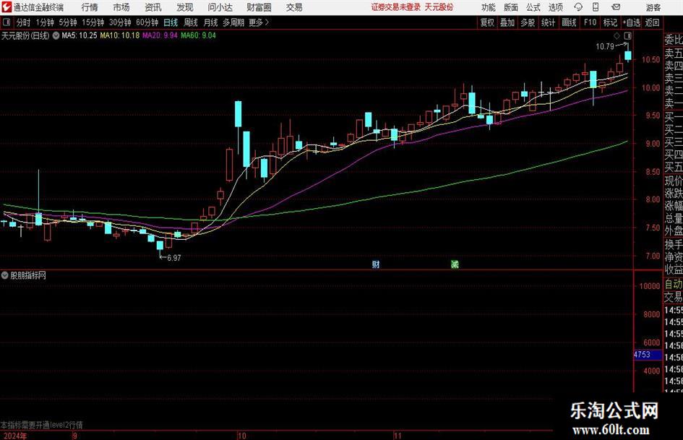The height and width of the screenshot is (440, 683).
Task: Click the 财 financial report marker
Action: coord(376,264)
